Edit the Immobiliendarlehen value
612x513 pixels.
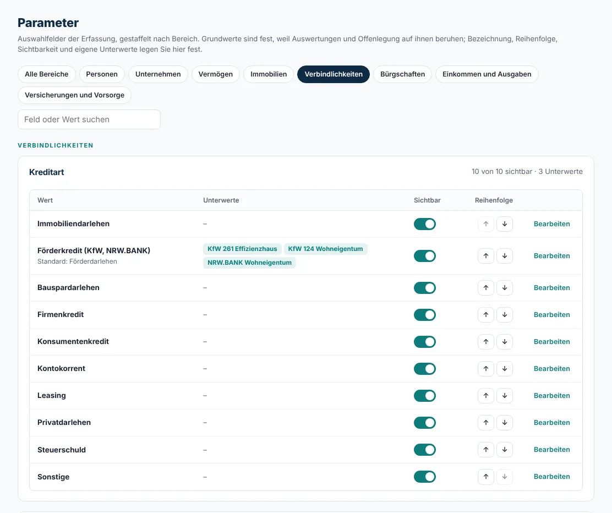pyautogui.click(x=551, y=224)
